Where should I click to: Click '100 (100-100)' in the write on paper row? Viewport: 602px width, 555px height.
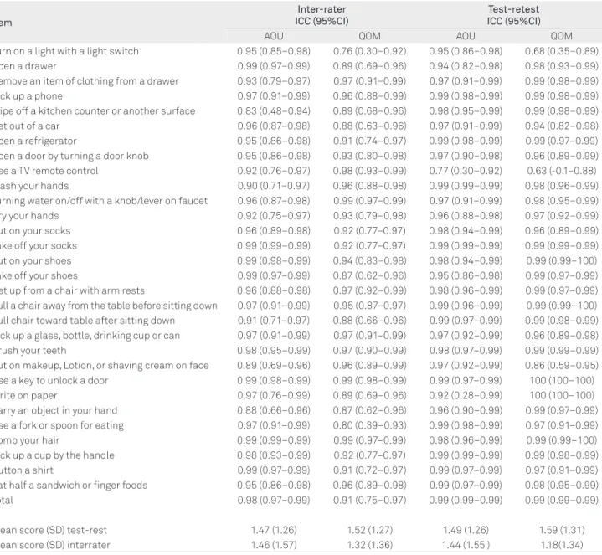click(562, 395)
